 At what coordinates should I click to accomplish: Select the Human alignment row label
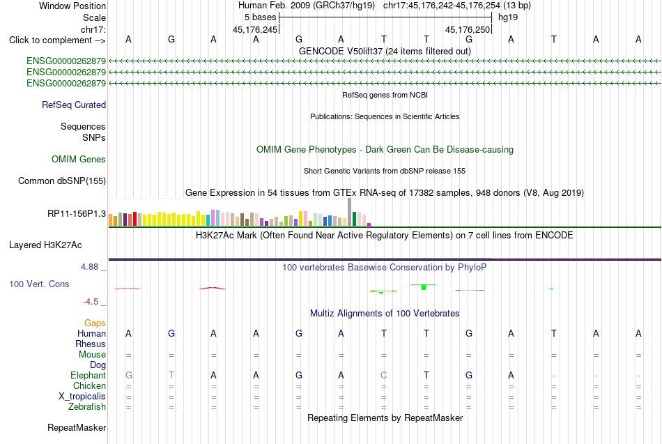(91, 334)
